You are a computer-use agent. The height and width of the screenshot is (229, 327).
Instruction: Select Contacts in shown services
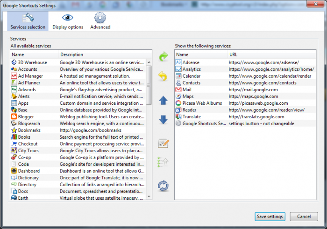pos(245,83)
